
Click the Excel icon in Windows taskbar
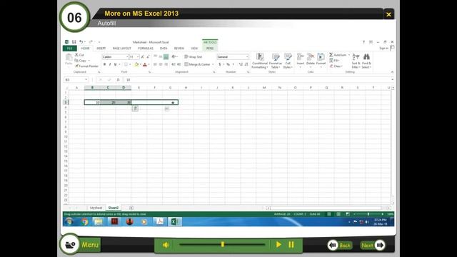pos(174,222)
